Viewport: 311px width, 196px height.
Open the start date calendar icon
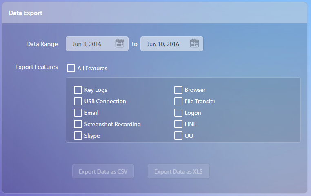click(120, 43)
